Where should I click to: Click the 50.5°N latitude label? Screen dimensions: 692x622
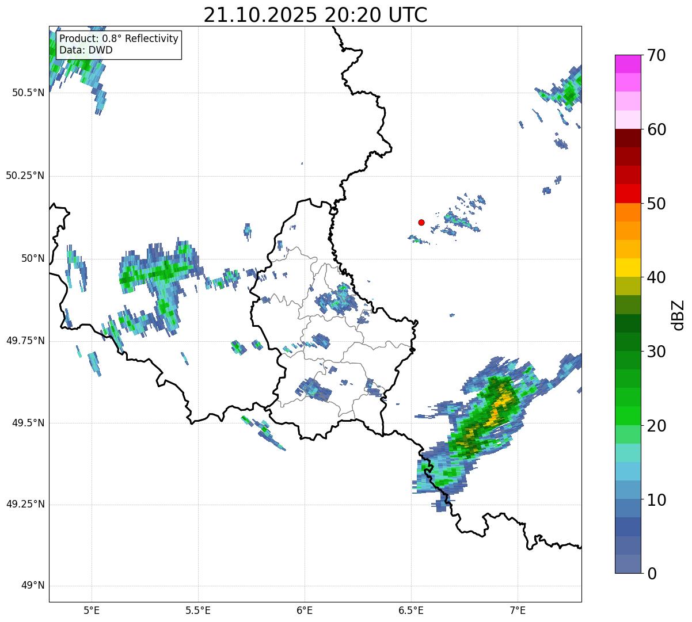coord(28,93)
